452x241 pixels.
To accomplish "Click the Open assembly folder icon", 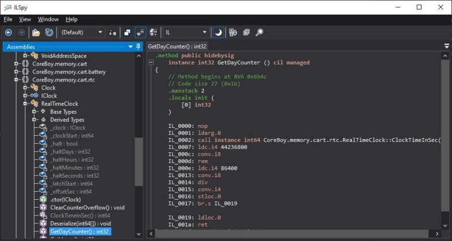I will (36, 32).
